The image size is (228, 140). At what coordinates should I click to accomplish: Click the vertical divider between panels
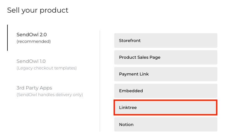click(x=100, y=81)
